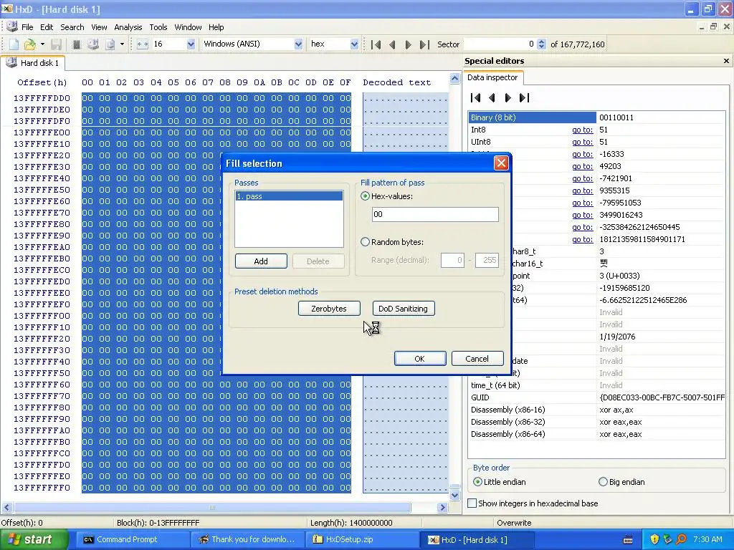Click the bytes per row arrows icon
Image resolution: width=734 pixels, height=550 pixels.
coord(143,44)
